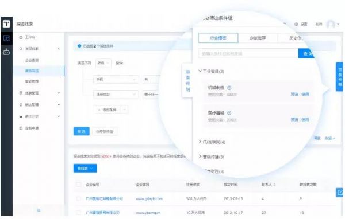This screenshot has width=345, height=219.
Task: Click the 保存条件组 button
Action: pos(105,131)
